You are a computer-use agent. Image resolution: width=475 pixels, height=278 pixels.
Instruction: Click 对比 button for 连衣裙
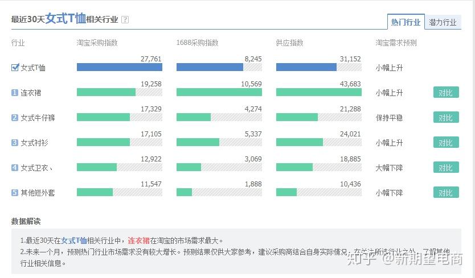click(x=446, y=93)
